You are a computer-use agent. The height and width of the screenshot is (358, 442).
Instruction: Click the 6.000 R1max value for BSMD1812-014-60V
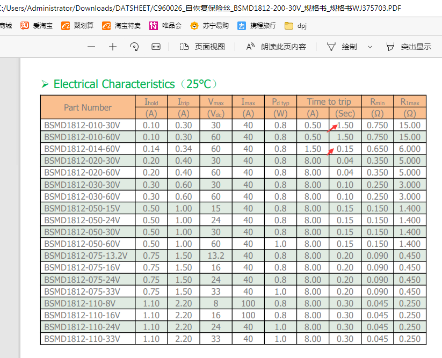coord(410,149)
